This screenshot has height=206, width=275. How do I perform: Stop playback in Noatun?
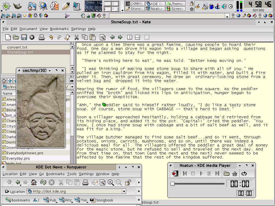point(193,174)
